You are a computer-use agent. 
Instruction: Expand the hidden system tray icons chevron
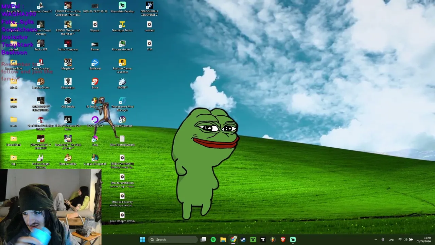coord(376,240)
